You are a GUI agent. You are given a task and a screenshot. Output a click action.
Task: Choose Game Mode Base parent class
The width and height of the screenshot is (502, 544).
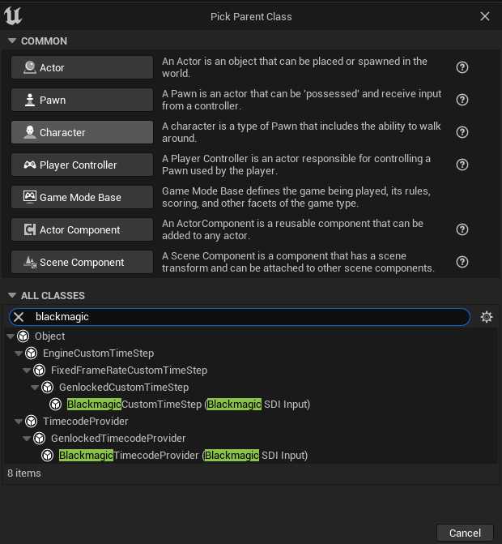[x=82, y=197]
